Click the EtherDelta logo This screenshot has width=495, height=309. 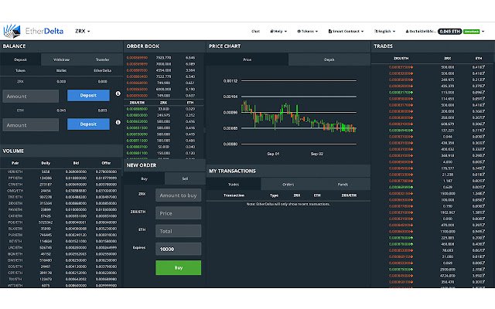coord(33,31)
